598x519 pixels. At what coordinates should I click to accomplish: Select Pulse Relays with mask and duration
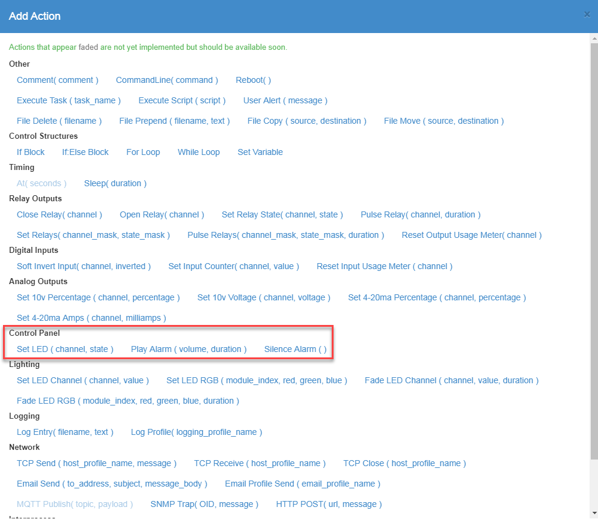point(285,235)
